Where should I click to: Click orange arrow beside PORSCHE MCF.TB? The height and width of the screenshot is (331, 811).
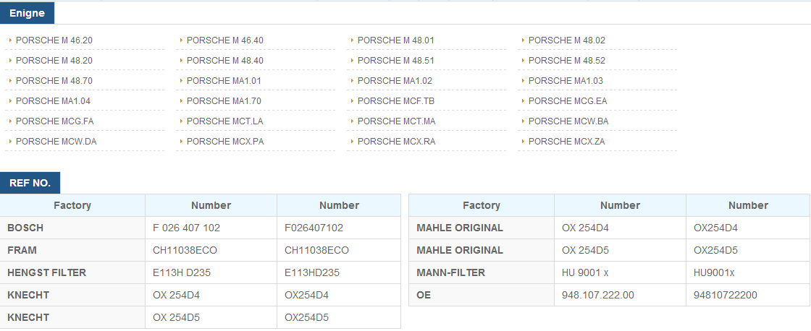(352, 100)
